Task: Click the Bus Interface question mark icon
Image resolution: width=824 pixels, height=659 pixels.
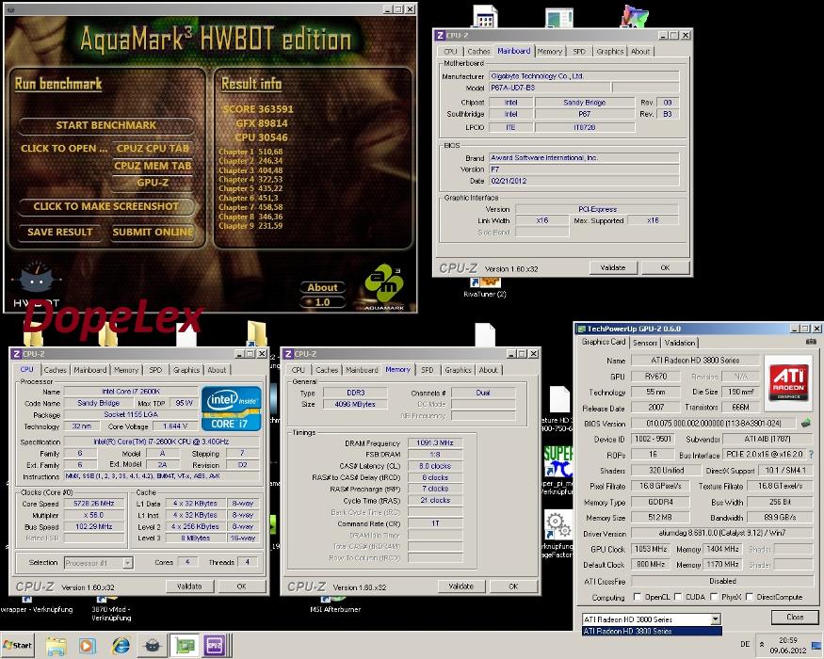Action: [811, 454]
